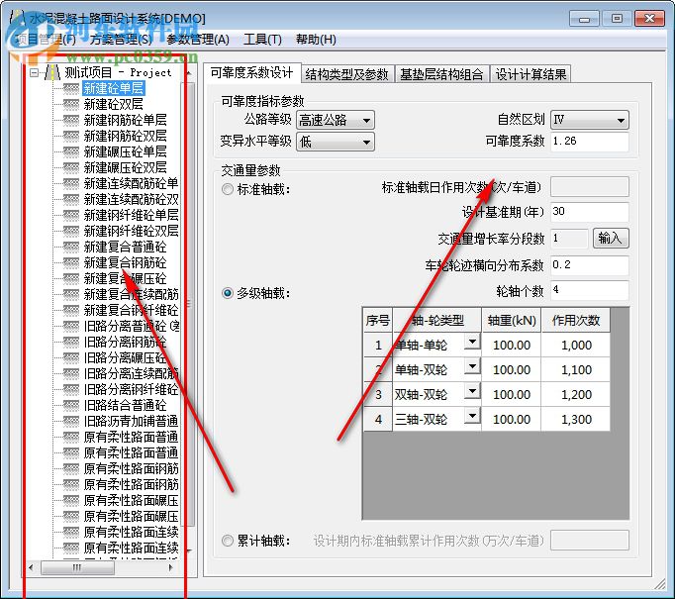Image resolution: width=675 pixels, height=599 pixels.
Task: Open the 参数管理(A) menu
Action: [198, 40]
